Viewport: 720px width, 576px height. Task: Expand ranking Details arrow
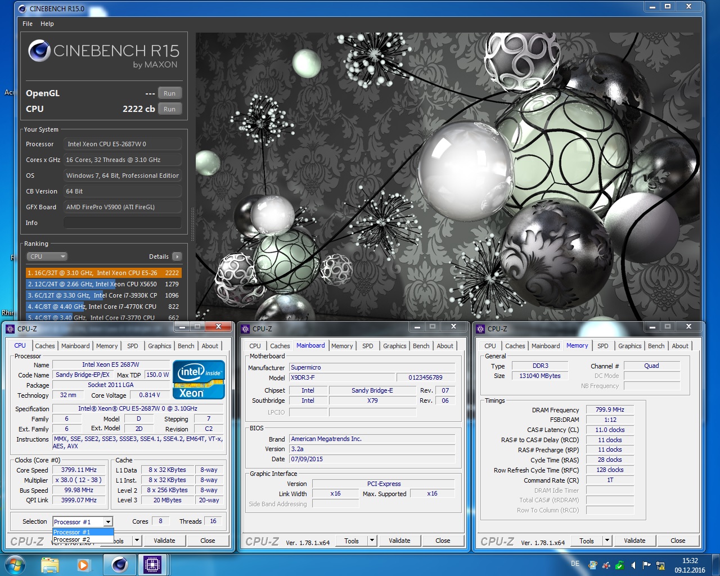pyautogui.click(x=177, y=256)
